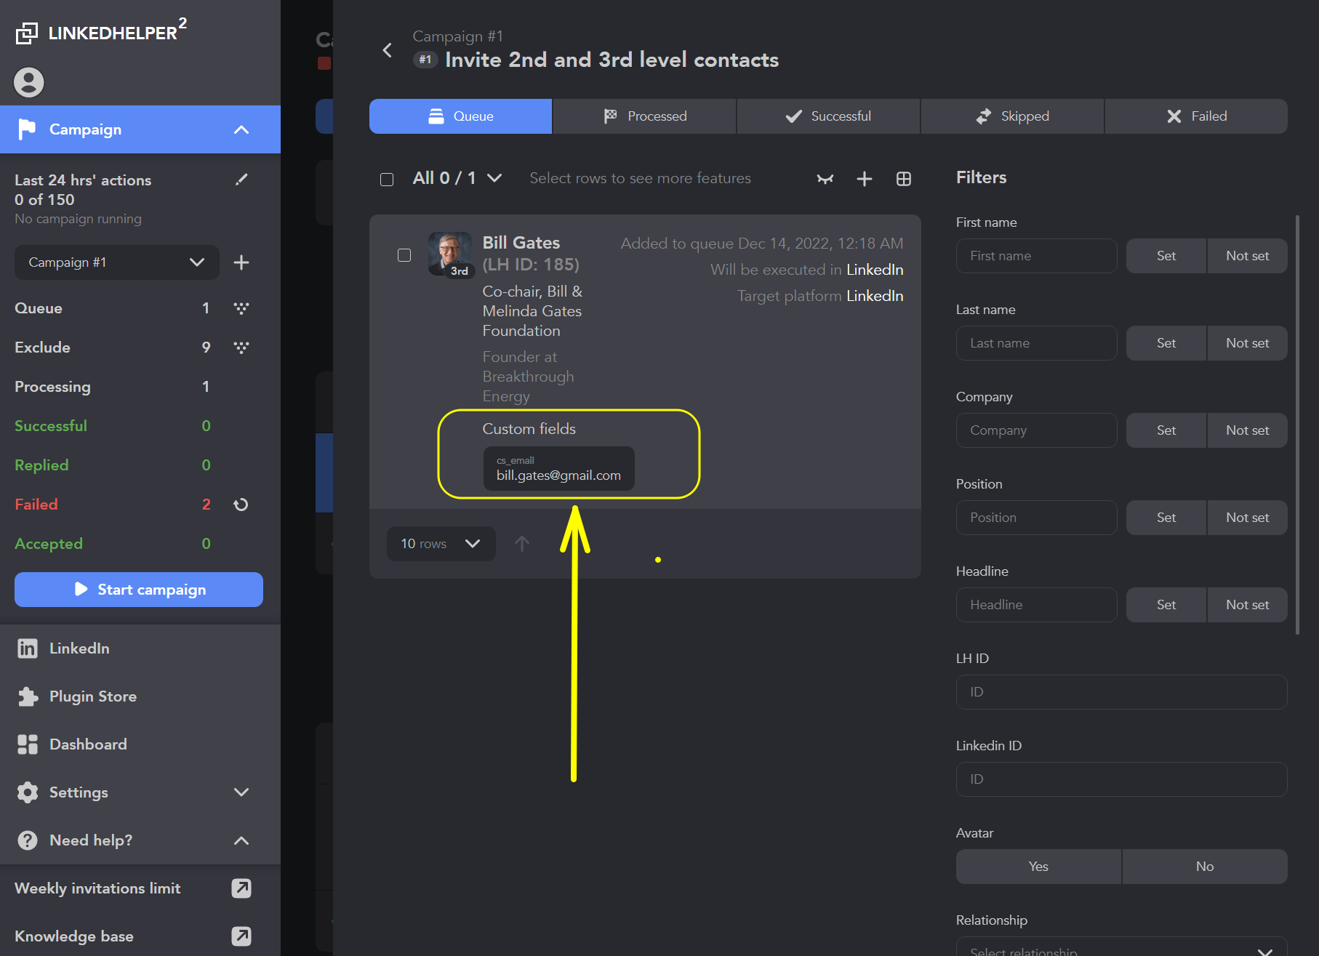Open the Campaign #1 dropdown
1319x956 pixels.
[x=117, y=262]
